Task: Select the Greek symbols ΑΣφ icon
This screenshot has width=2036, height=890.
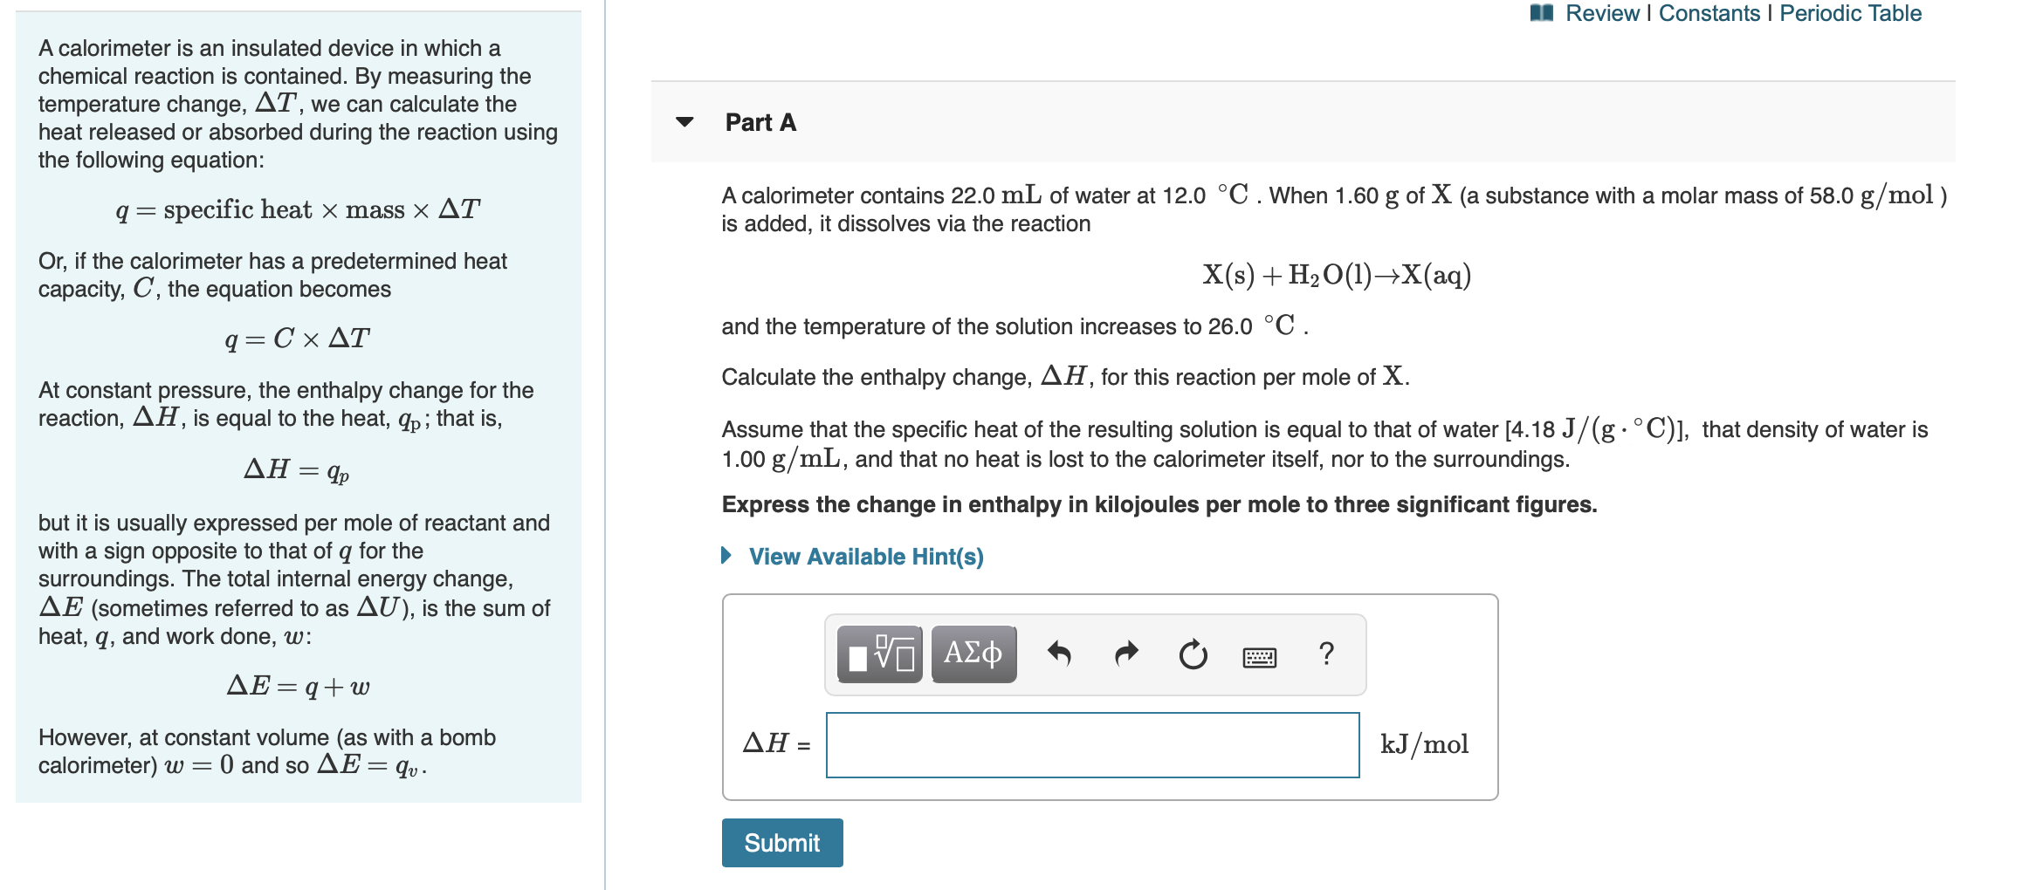Action: tap(972, 653)
